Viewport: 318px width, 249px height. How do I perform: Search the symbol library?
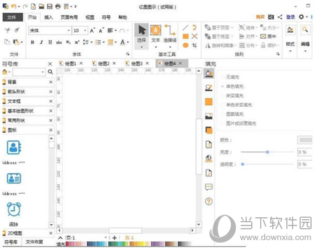50,72
